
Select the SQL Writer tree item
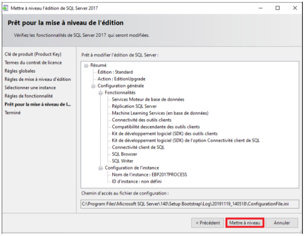(x=123, y=161)
